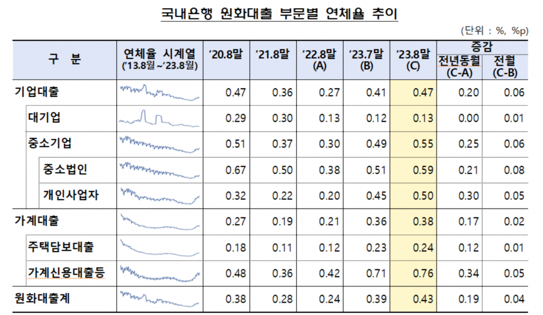This screenshot has width=543, height=315.
Task: Click the 중소기업 row label
Action: coord(49,144)
